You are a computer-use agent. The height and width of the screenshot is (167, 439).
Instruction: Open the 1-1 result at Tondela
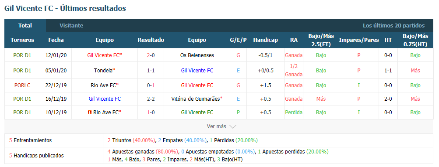pyautogui.click(x=151, y=71)
